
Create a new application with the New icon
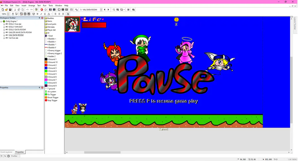[x=3, y=10]
